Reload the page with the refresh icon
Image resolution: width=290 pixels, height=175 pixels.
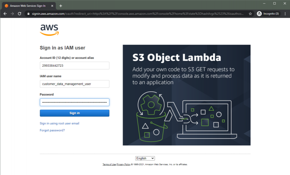[19, 13]
